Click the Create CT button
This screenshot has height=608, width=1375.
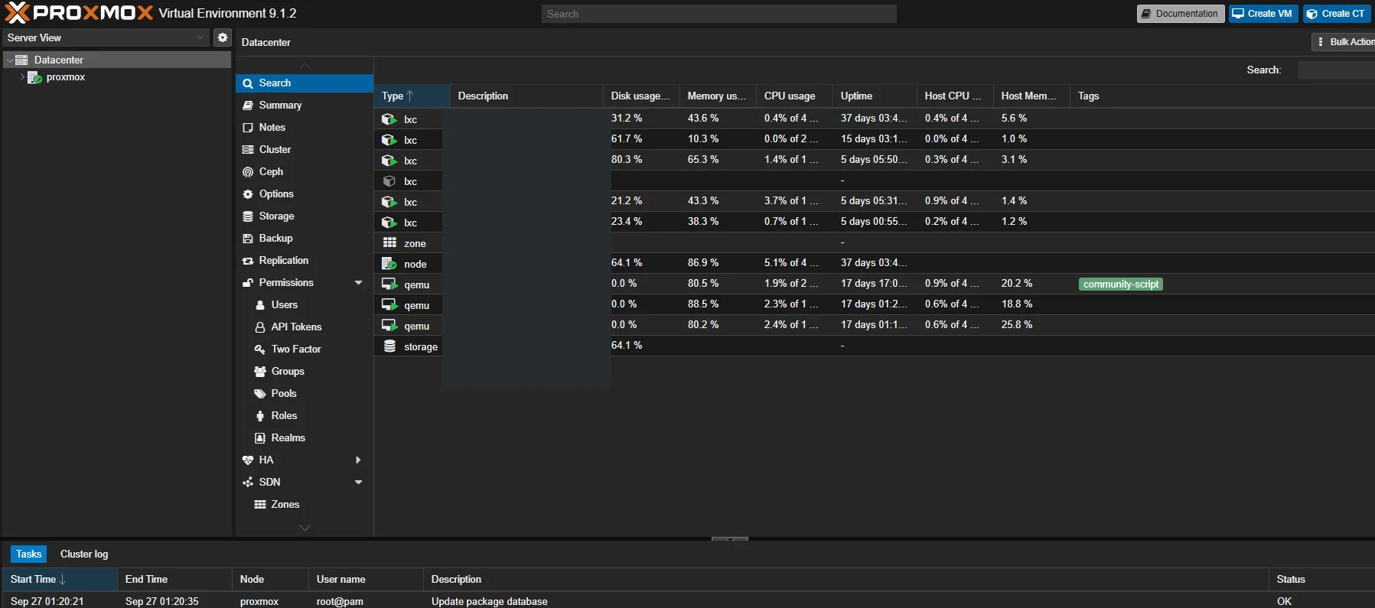(x=1337, y=14)
